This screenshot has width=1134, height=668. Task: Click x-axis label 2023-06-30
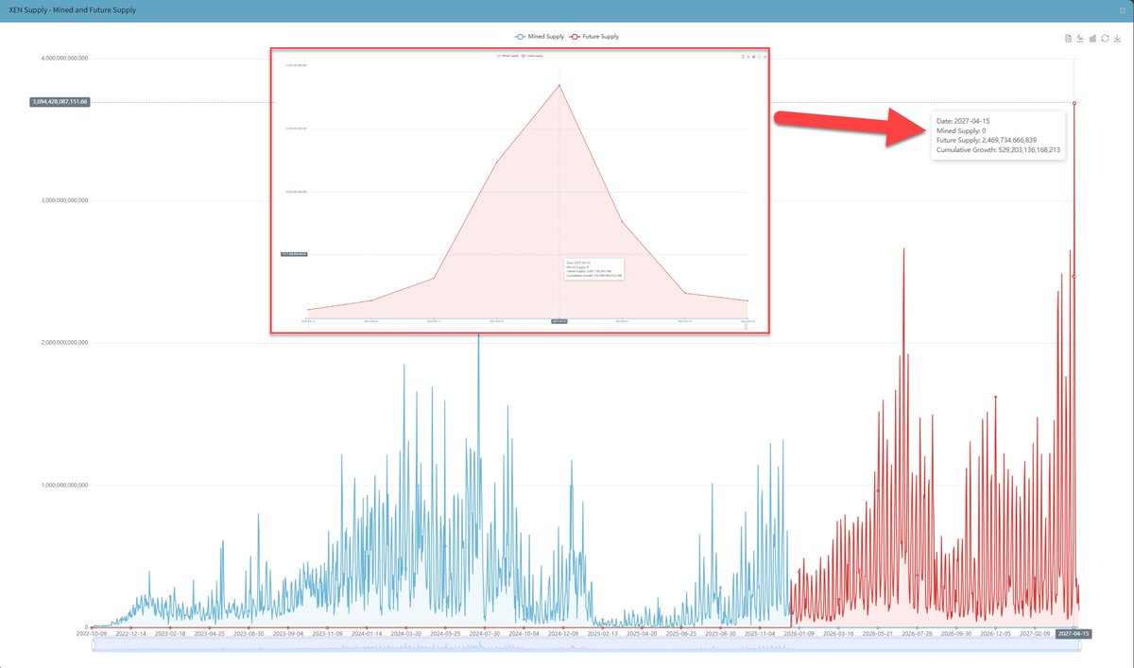point(249,634)
